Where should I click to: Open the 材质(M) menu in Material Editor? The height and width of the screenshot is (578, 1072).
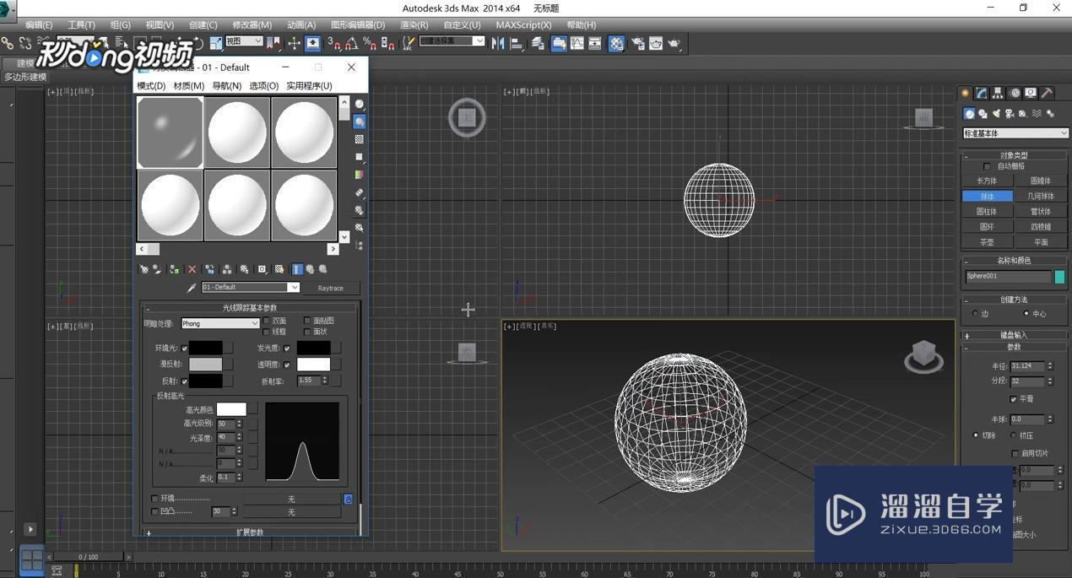(187, 85)
